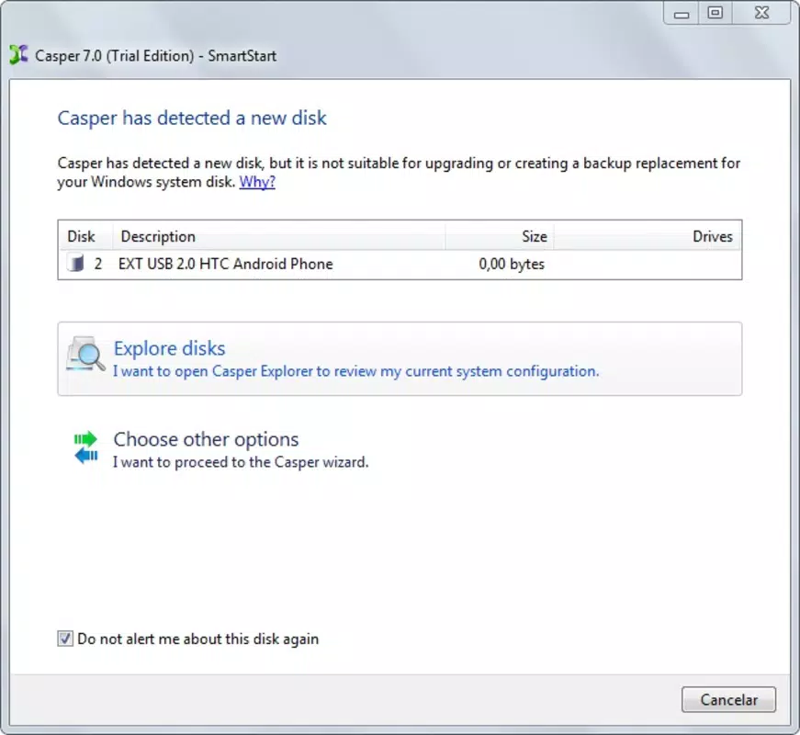Click the Disk column header

85,236
